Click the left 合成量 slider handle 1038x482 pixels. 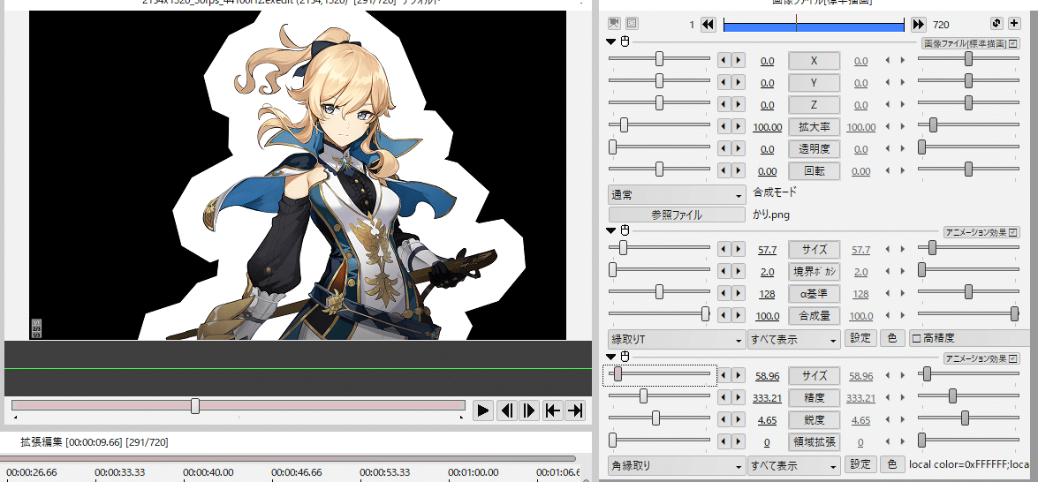coord(706,314)
